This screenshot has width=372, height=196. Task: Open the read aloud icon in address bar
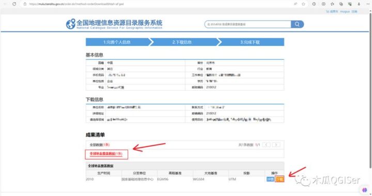coord(296,4)
